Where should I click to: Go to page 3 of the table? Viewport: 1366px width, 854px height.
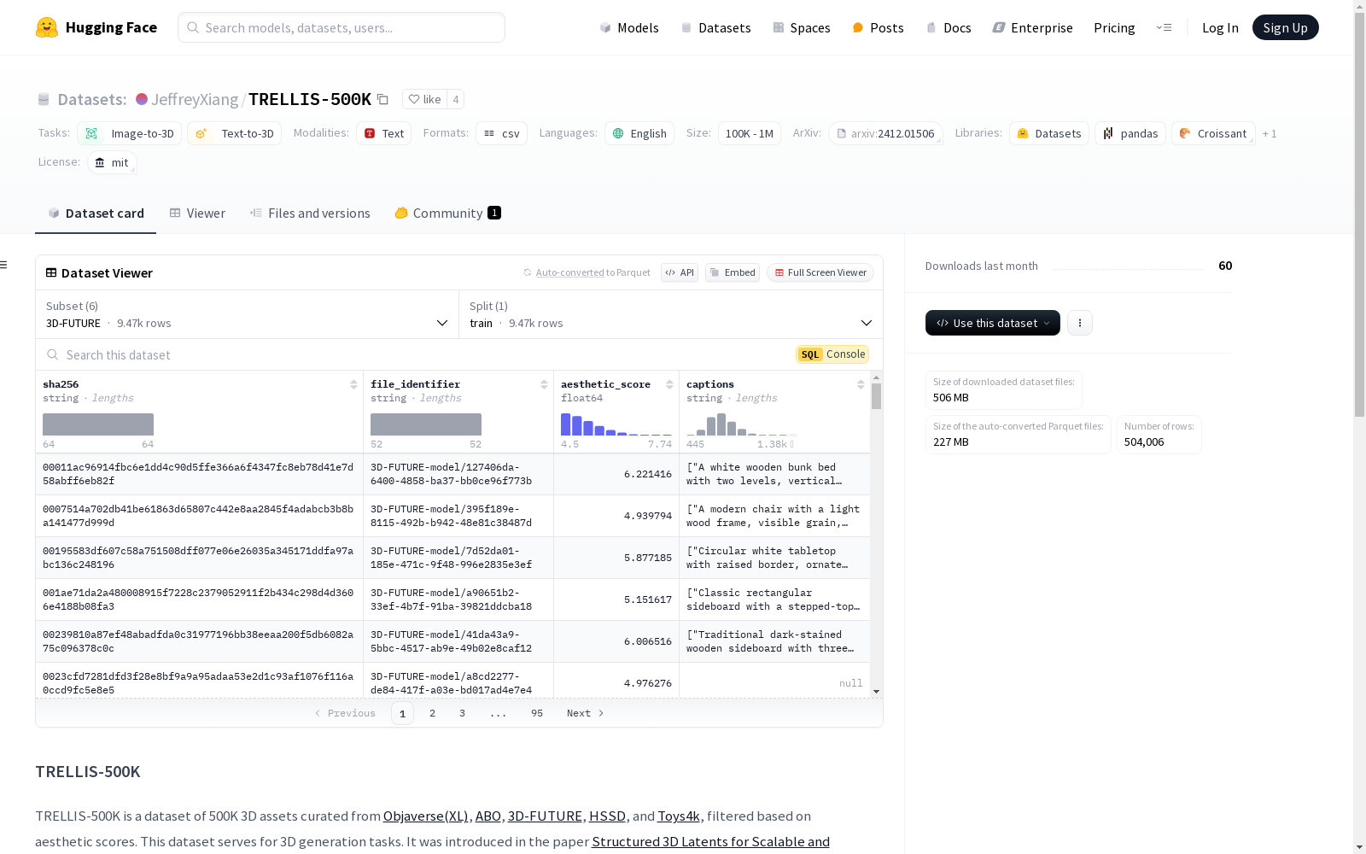click(x=463, y=713)
